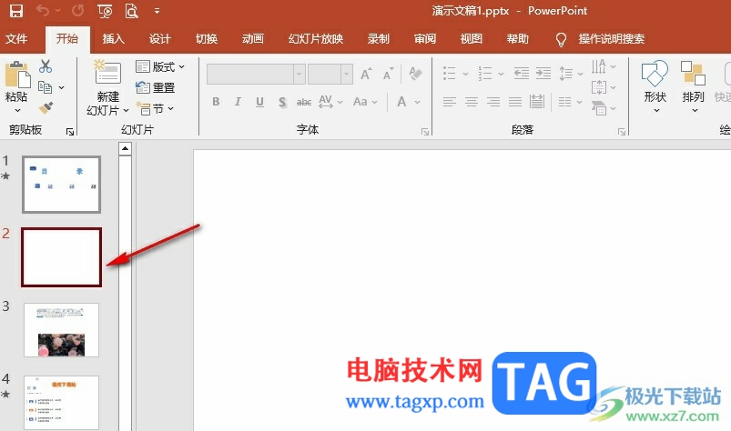Open the 排列 arrange menu
Image resolution: width=731 pixels, height=431 pixels.
pyautogui.click(x=694, y=87)
